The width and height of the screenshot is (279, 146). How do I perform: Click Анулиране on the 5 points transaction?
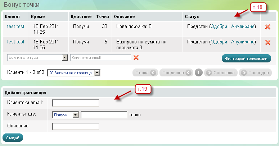point(243,42)
